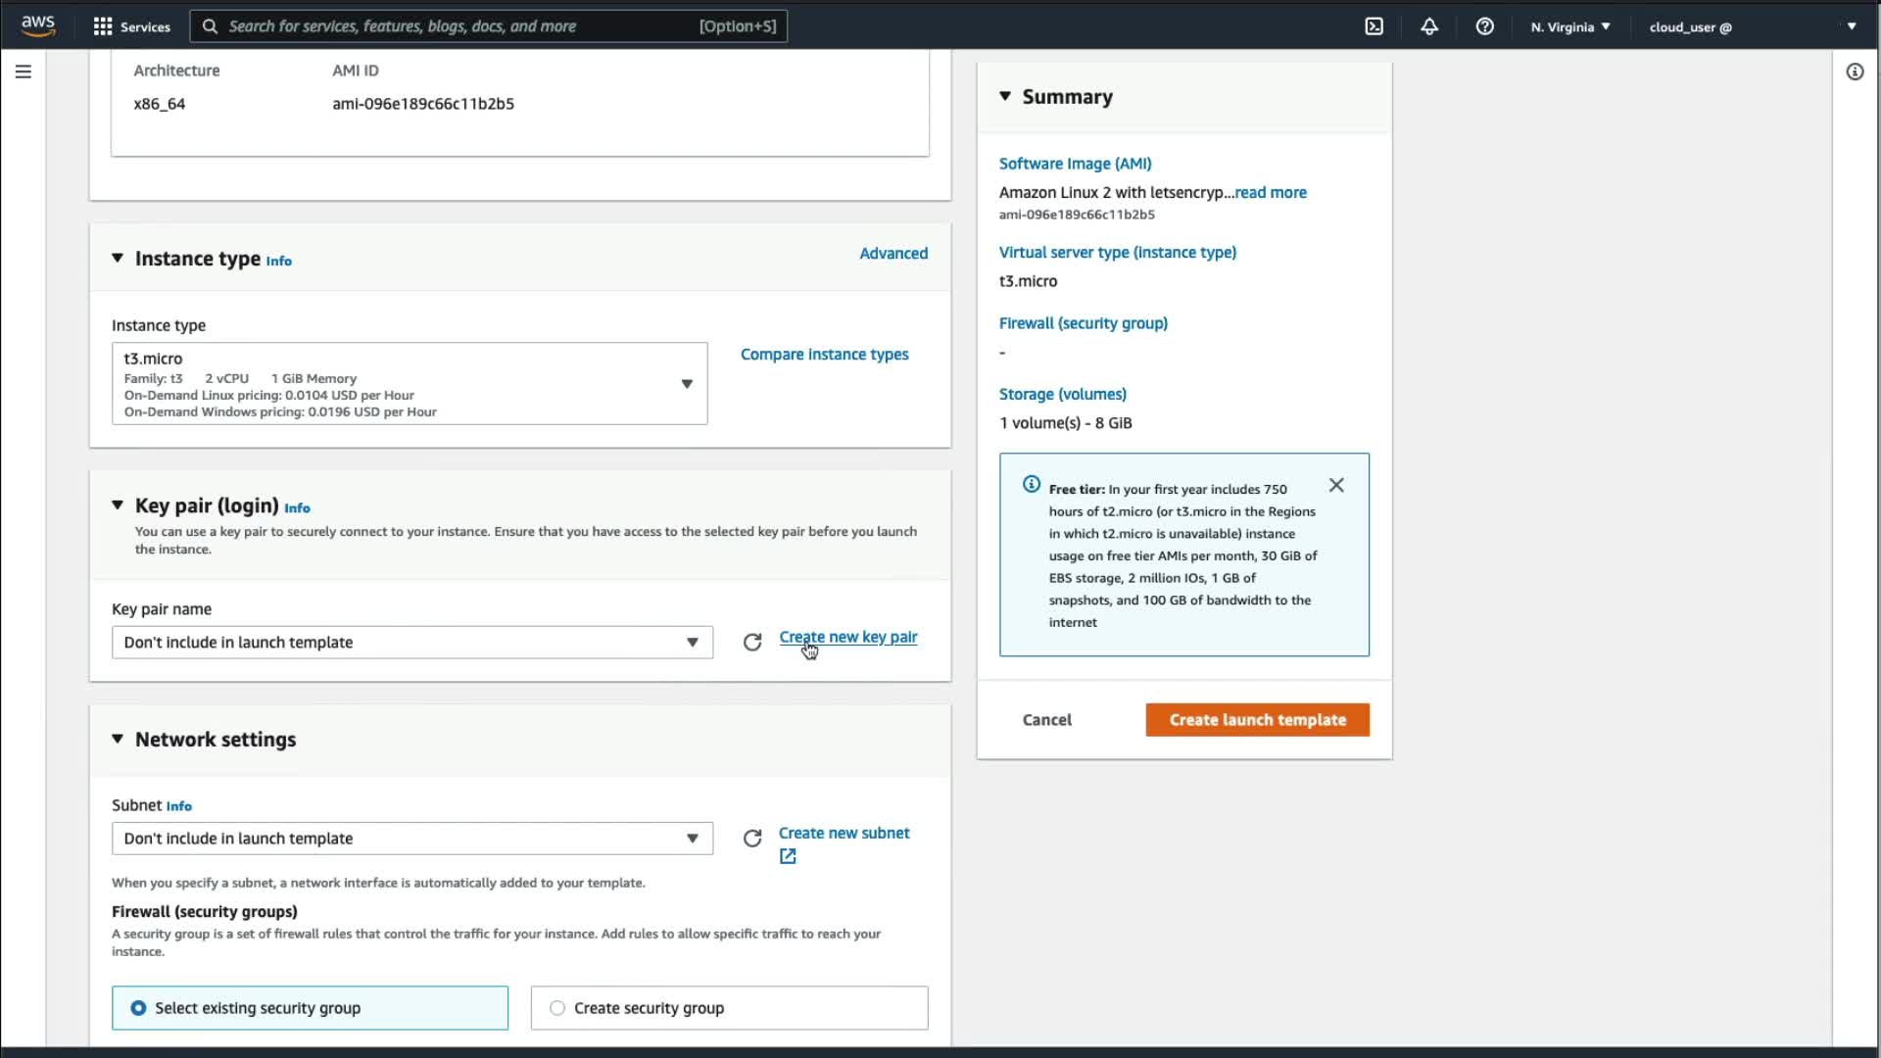
Task: Refresh the subnet list
Action: [x=752, y=839]
